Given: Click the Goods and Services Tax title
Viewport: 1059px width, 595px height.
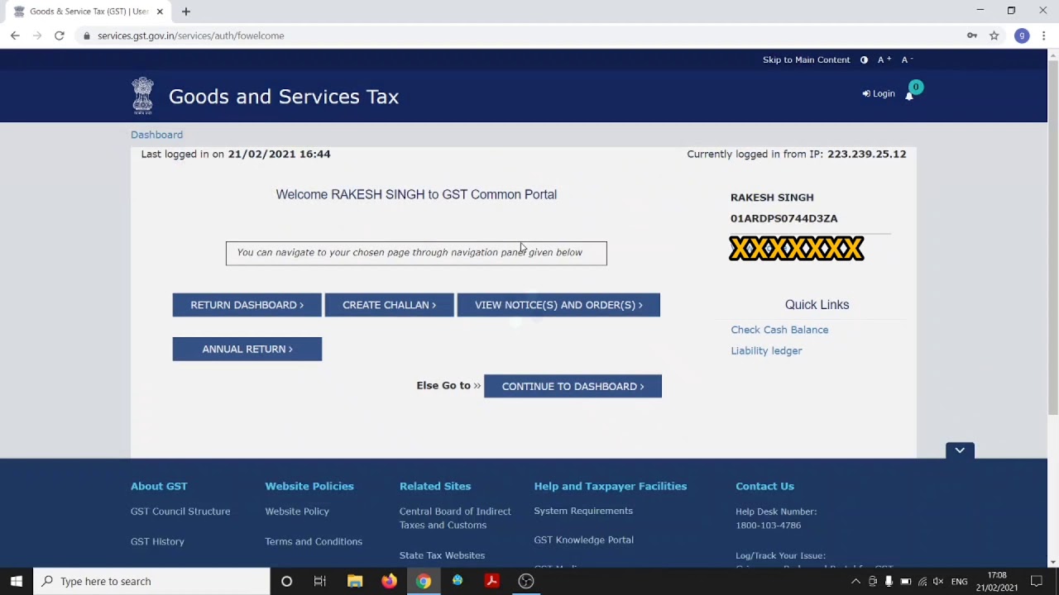Looking at the screenshot, I should [284, 97].
